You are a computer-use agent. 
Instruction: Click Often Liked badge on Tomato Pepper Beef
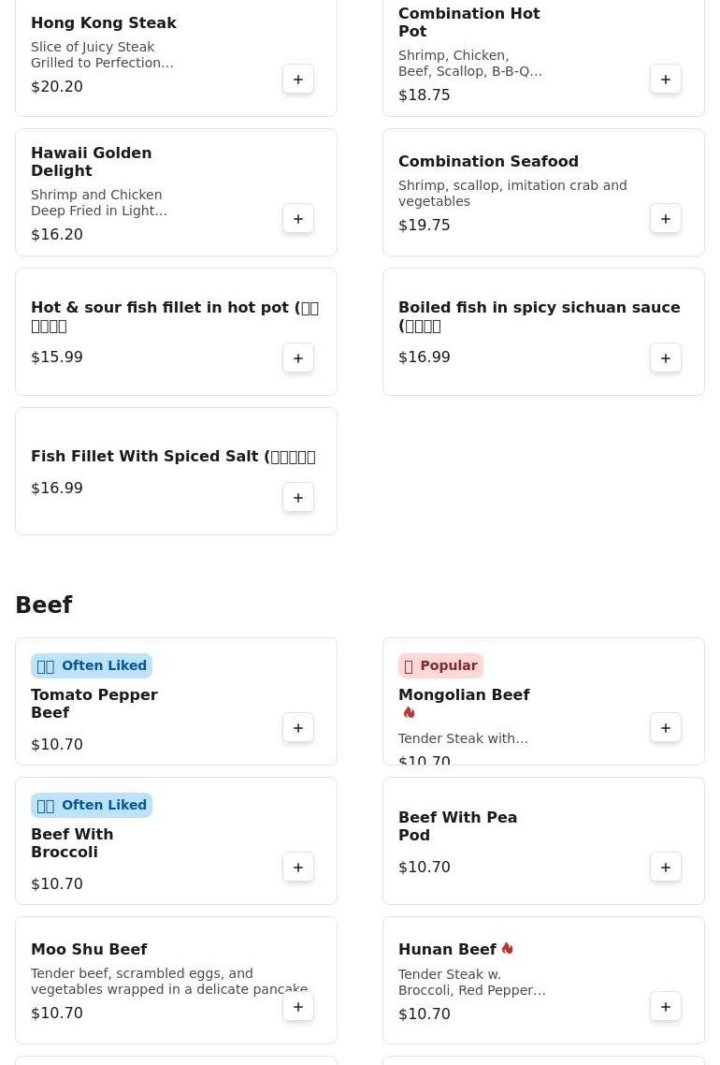click(x=92, y=666)
